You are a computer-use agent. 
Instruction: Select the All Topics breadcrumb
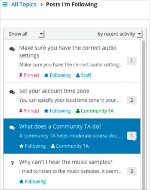[24, 4]
